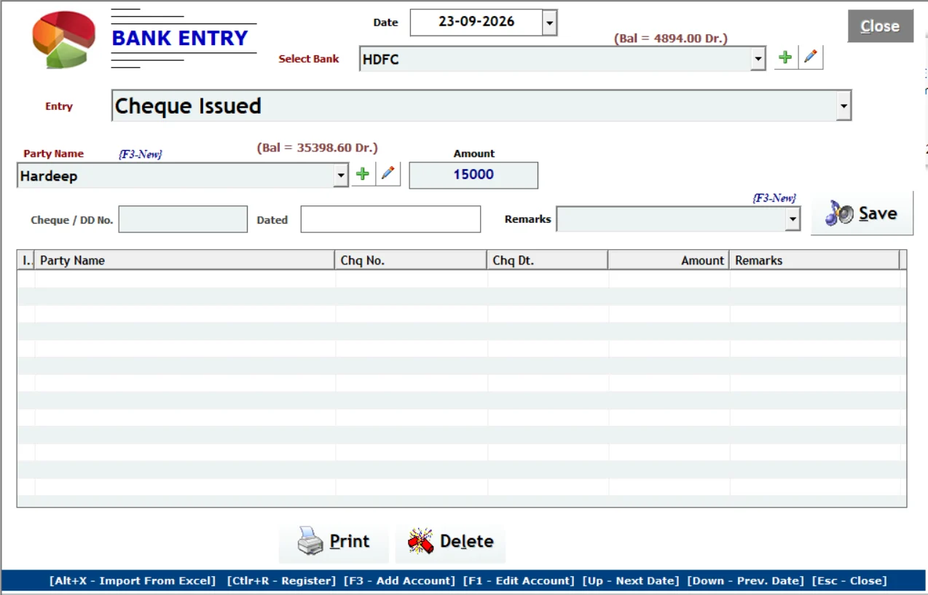The height and width of the screenshot is (595, 928).
Task: Focus the Dated input field
Action: [x=390, y=219]
